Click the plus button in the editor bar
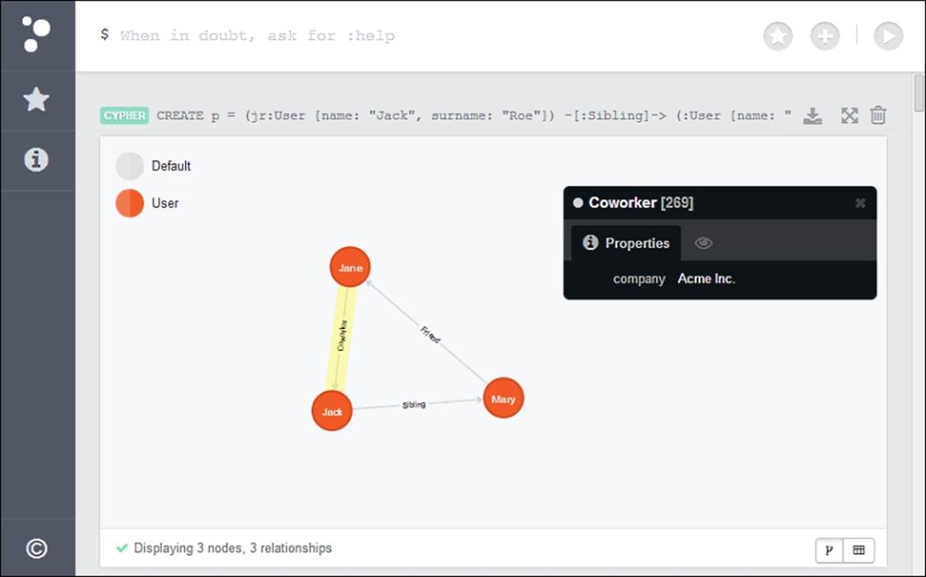 825,36
